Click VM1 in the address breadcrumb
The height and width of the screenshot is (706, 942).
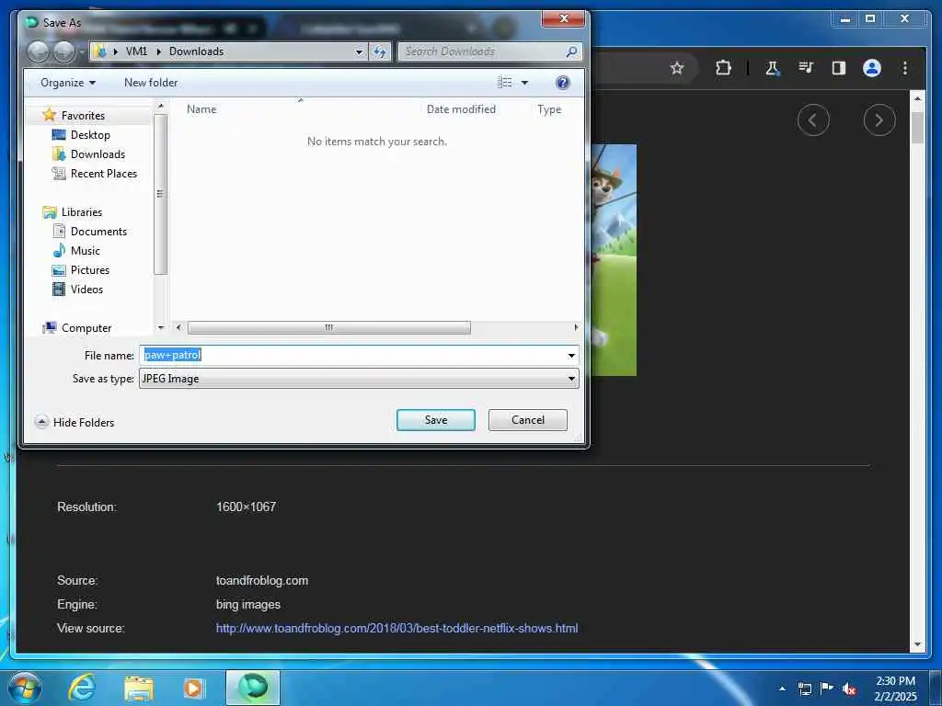coord(136,51)
